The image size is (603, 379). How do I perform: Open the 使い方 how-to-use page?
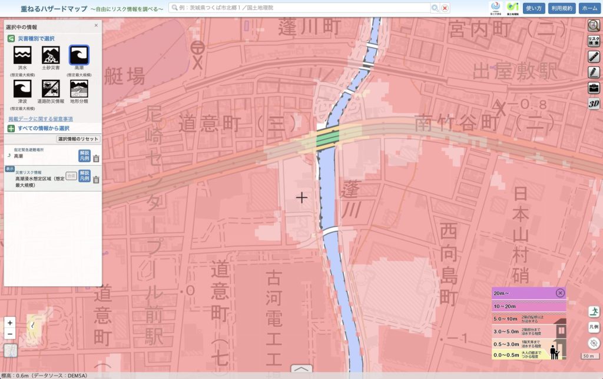point(534,8)
